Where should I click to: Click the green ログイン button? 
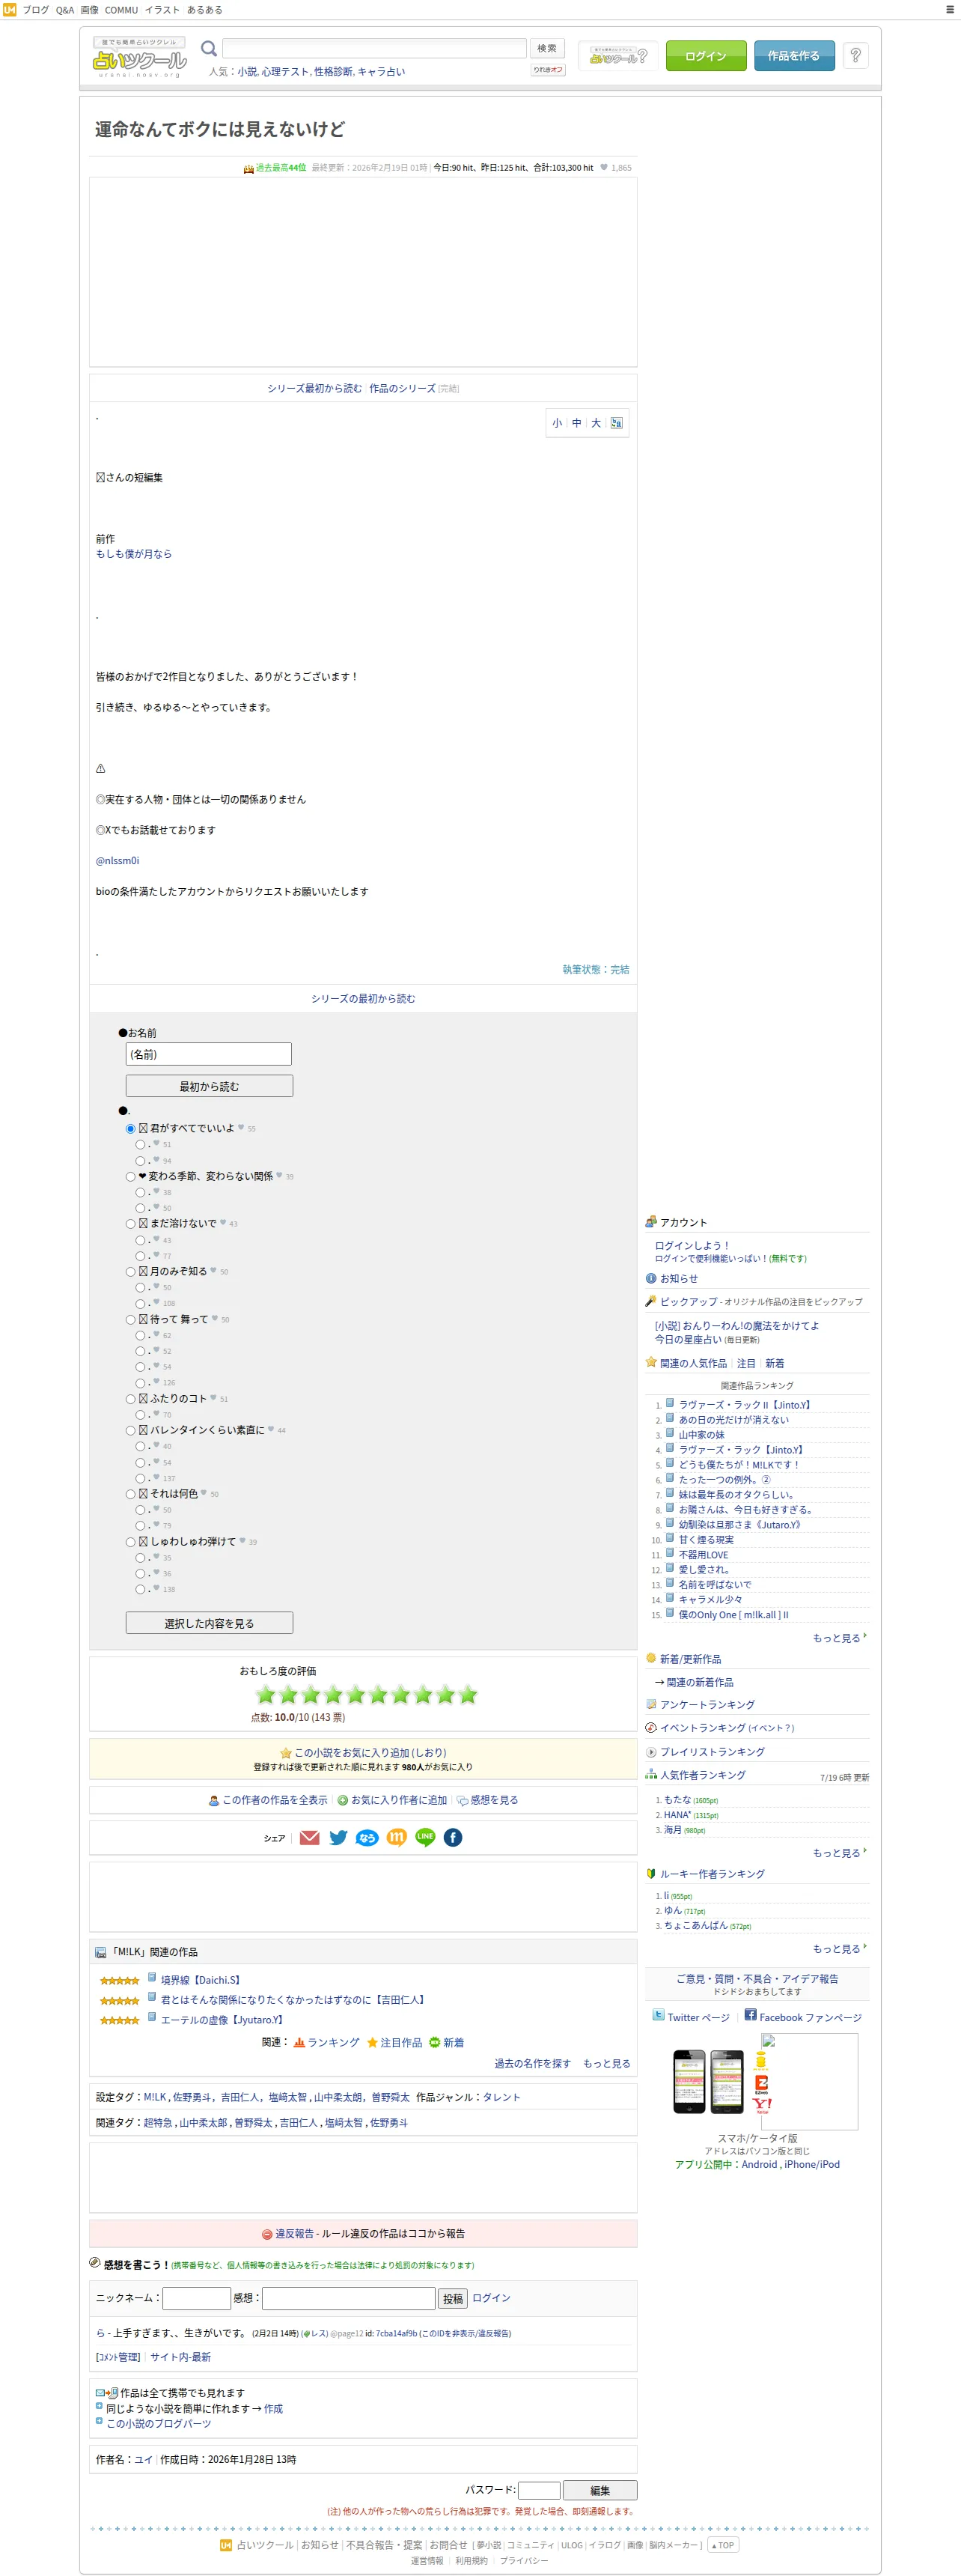(x=707, y=56)
